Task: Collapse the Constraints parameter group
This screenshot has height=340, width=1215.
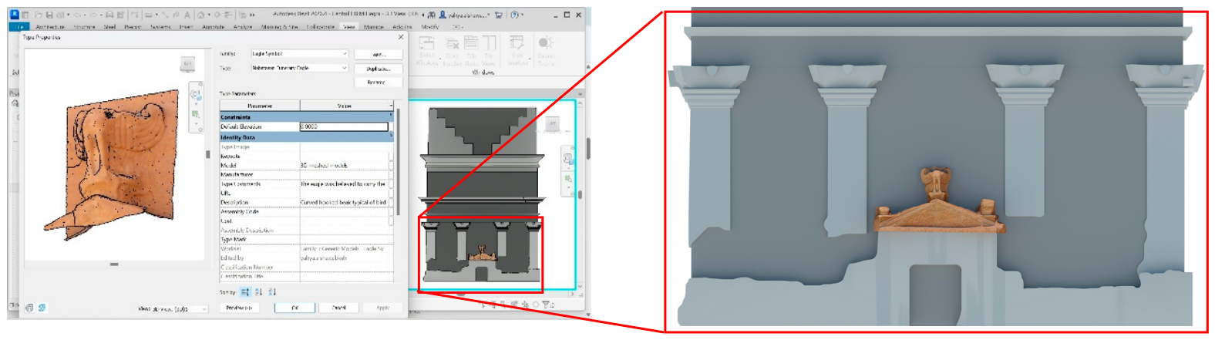Action: [391, 115]
